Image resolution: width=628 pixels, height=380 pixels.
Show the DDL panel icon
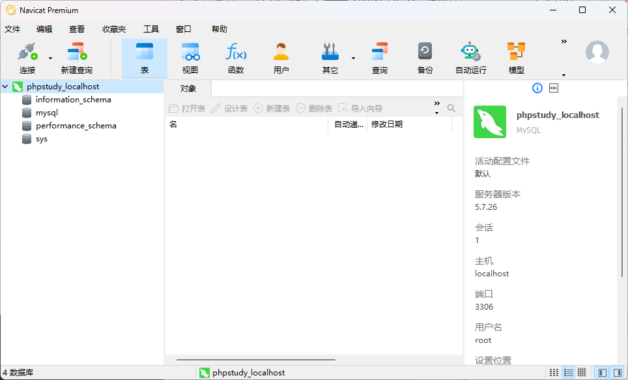pos(554,88)
